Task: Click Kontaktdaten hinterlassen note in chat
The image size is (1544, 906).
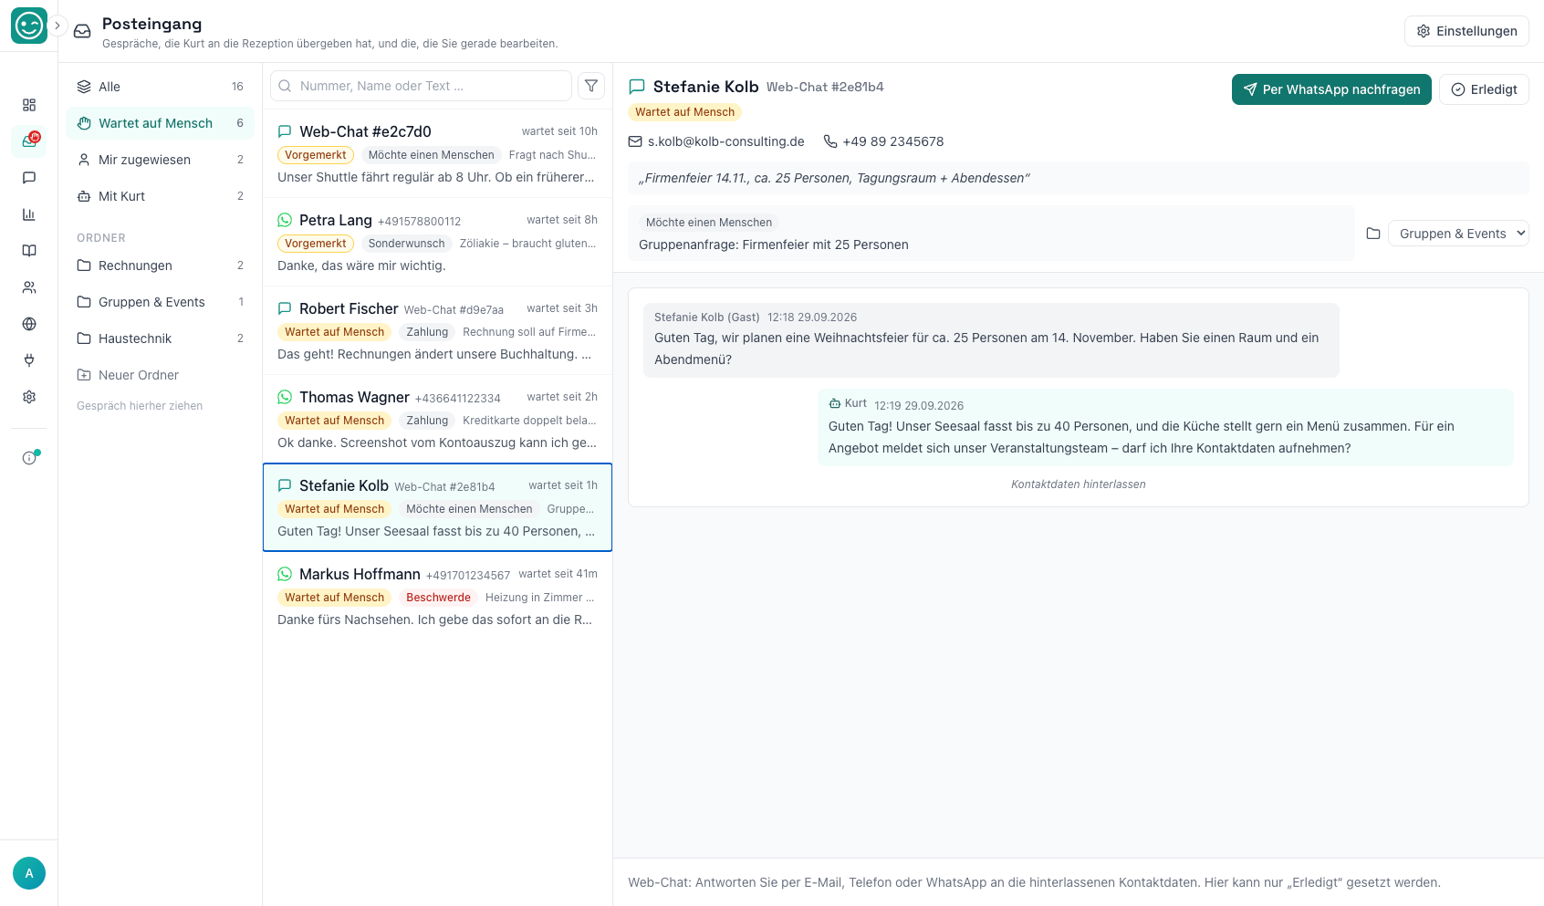Action: click(1079, 484)
